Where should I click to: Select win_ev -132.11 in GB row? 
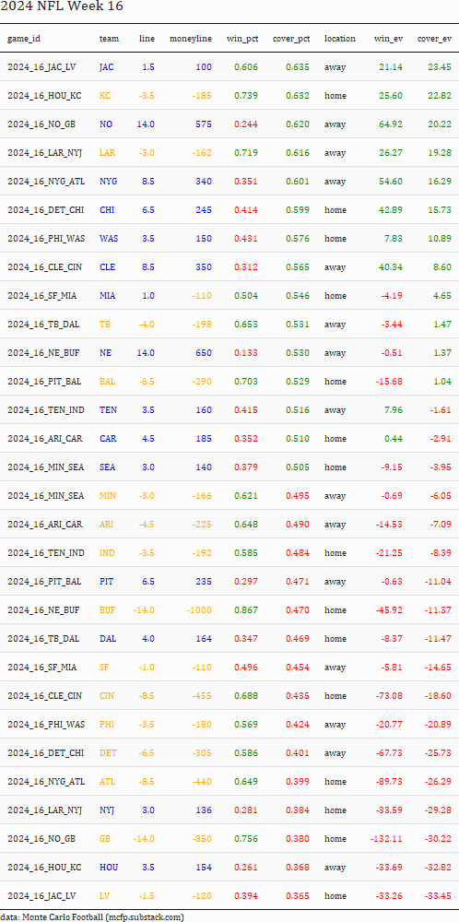[x=387, y=838]
